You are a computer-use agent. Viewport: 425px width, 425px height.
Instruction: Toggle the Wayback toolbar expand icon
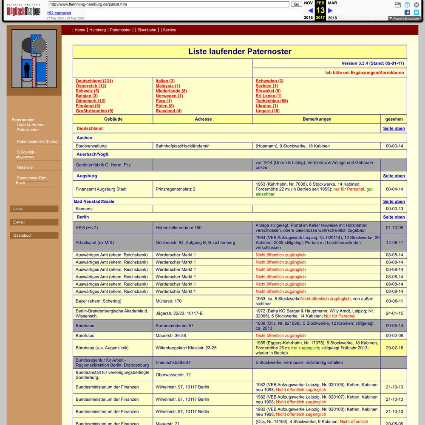pyautogui.click(x=398, y=5)
